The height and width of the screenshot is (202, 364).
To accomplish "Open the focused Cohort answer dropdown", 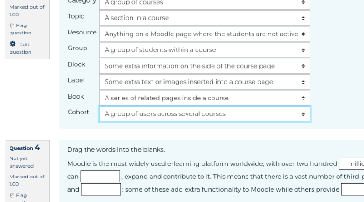I will click(204, 114).
